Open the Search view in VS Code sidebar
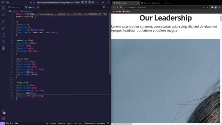The width and height of the screenshot is (222, 125). [x=3, y=15]
